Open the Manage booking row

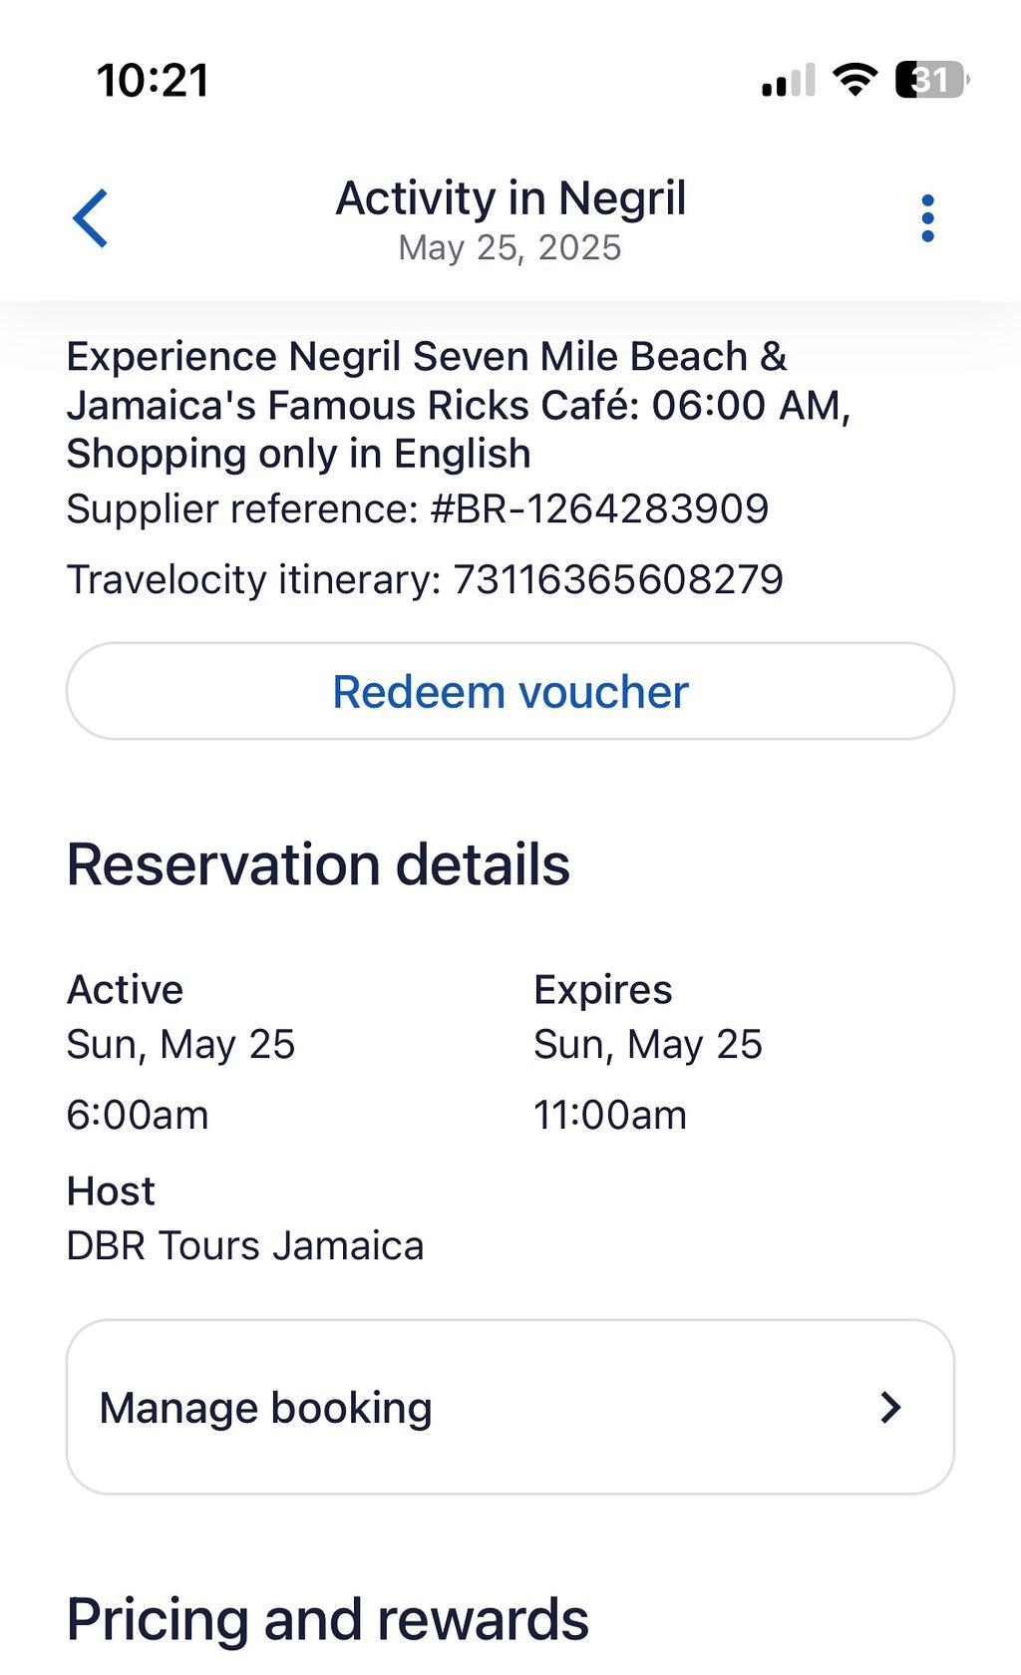pos(510,1407)
